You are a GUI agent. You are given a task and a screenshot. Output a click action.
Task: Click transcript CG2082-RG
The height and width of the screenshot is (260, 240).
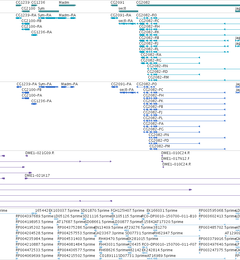(151, 60)
